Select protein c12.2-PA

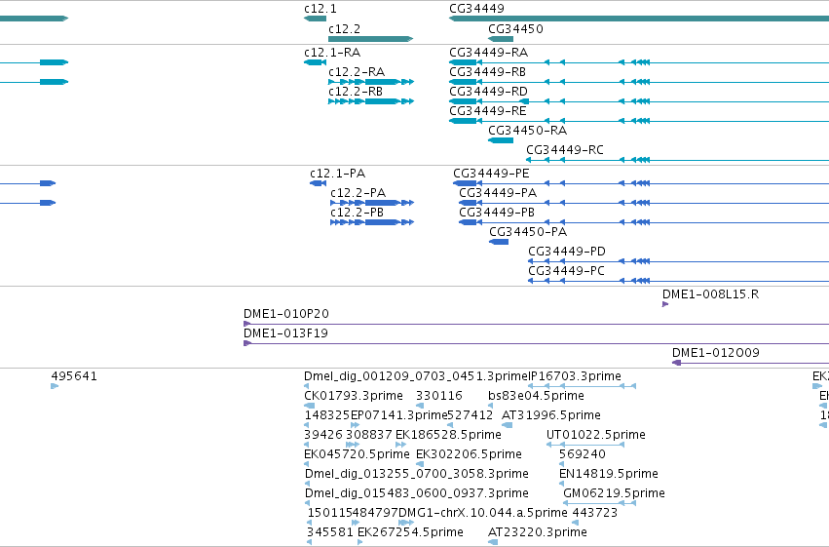[372, 203]
